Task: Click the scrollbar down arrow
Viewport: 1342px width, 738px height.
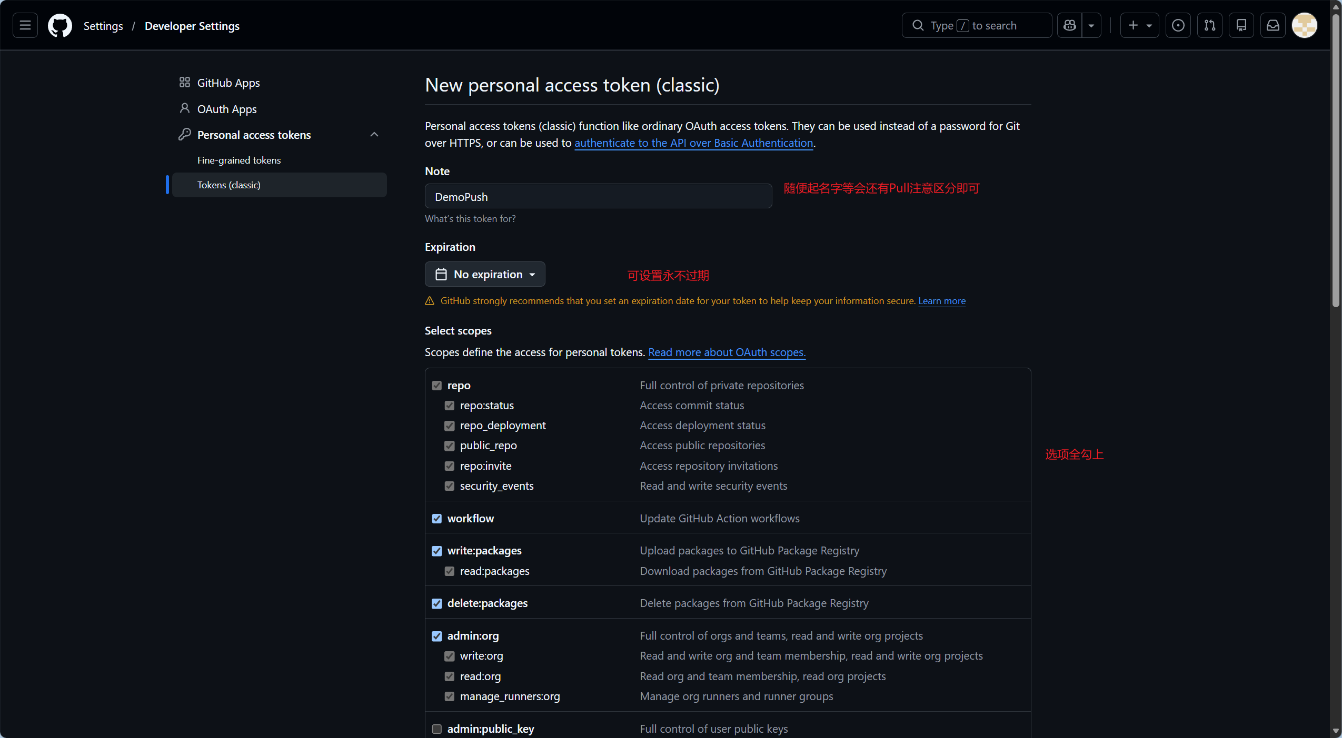Action: [x=1336, y=731]
